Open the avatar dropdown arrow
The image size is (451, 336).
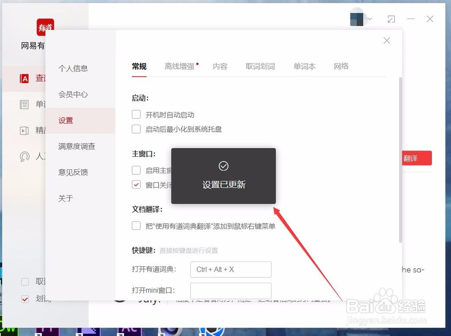(369, 19)
